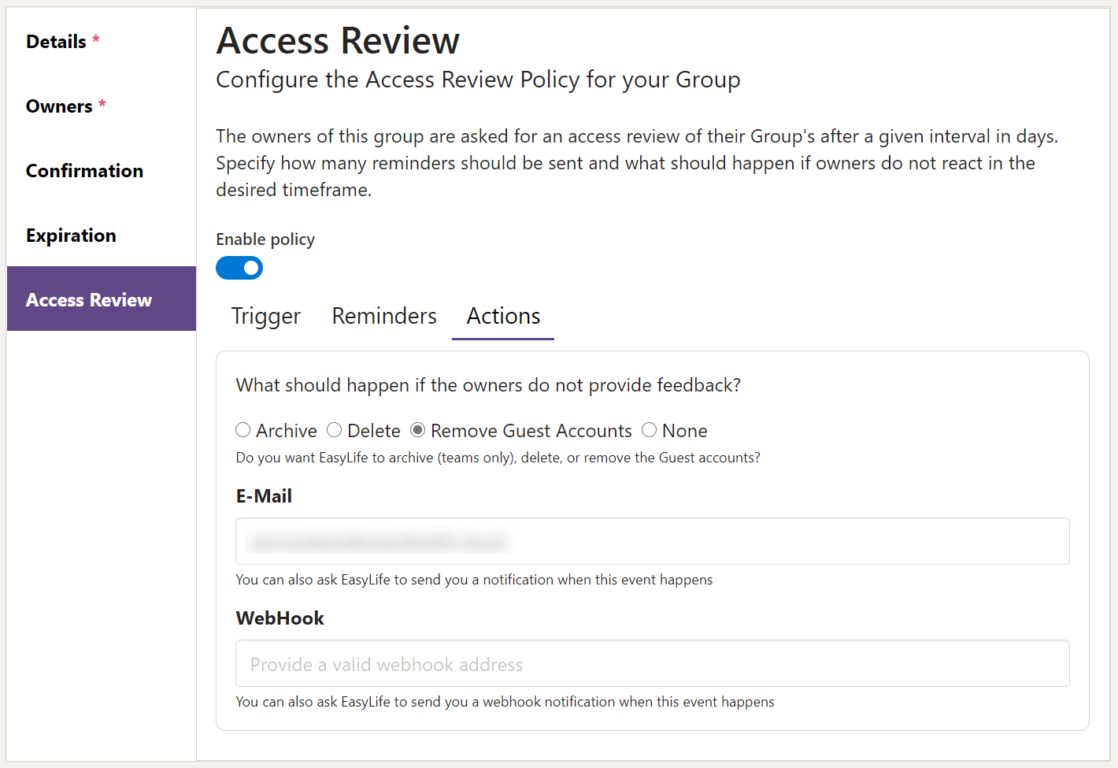The image size is (1118, 768).
Task: Switch to the Actions tab
Action: tap(502, 316)
